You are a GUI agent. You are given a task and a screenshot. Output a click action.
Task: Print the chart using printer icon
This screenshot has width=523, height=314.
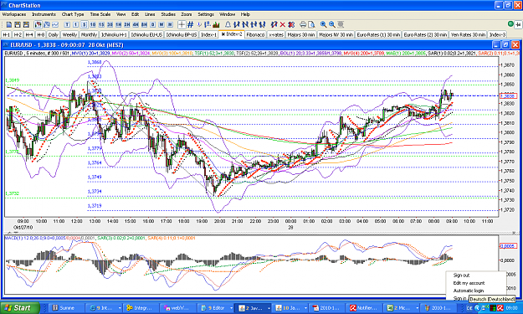(303, 24)
